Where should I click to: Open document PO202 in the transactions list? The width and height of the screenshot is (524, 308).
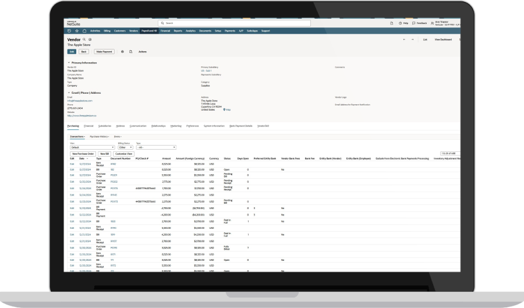pyautogui.click(x=114, y=182)
